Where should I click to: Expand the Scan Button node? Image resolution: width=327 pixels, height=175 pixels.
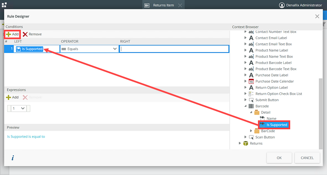pos(246,137)
